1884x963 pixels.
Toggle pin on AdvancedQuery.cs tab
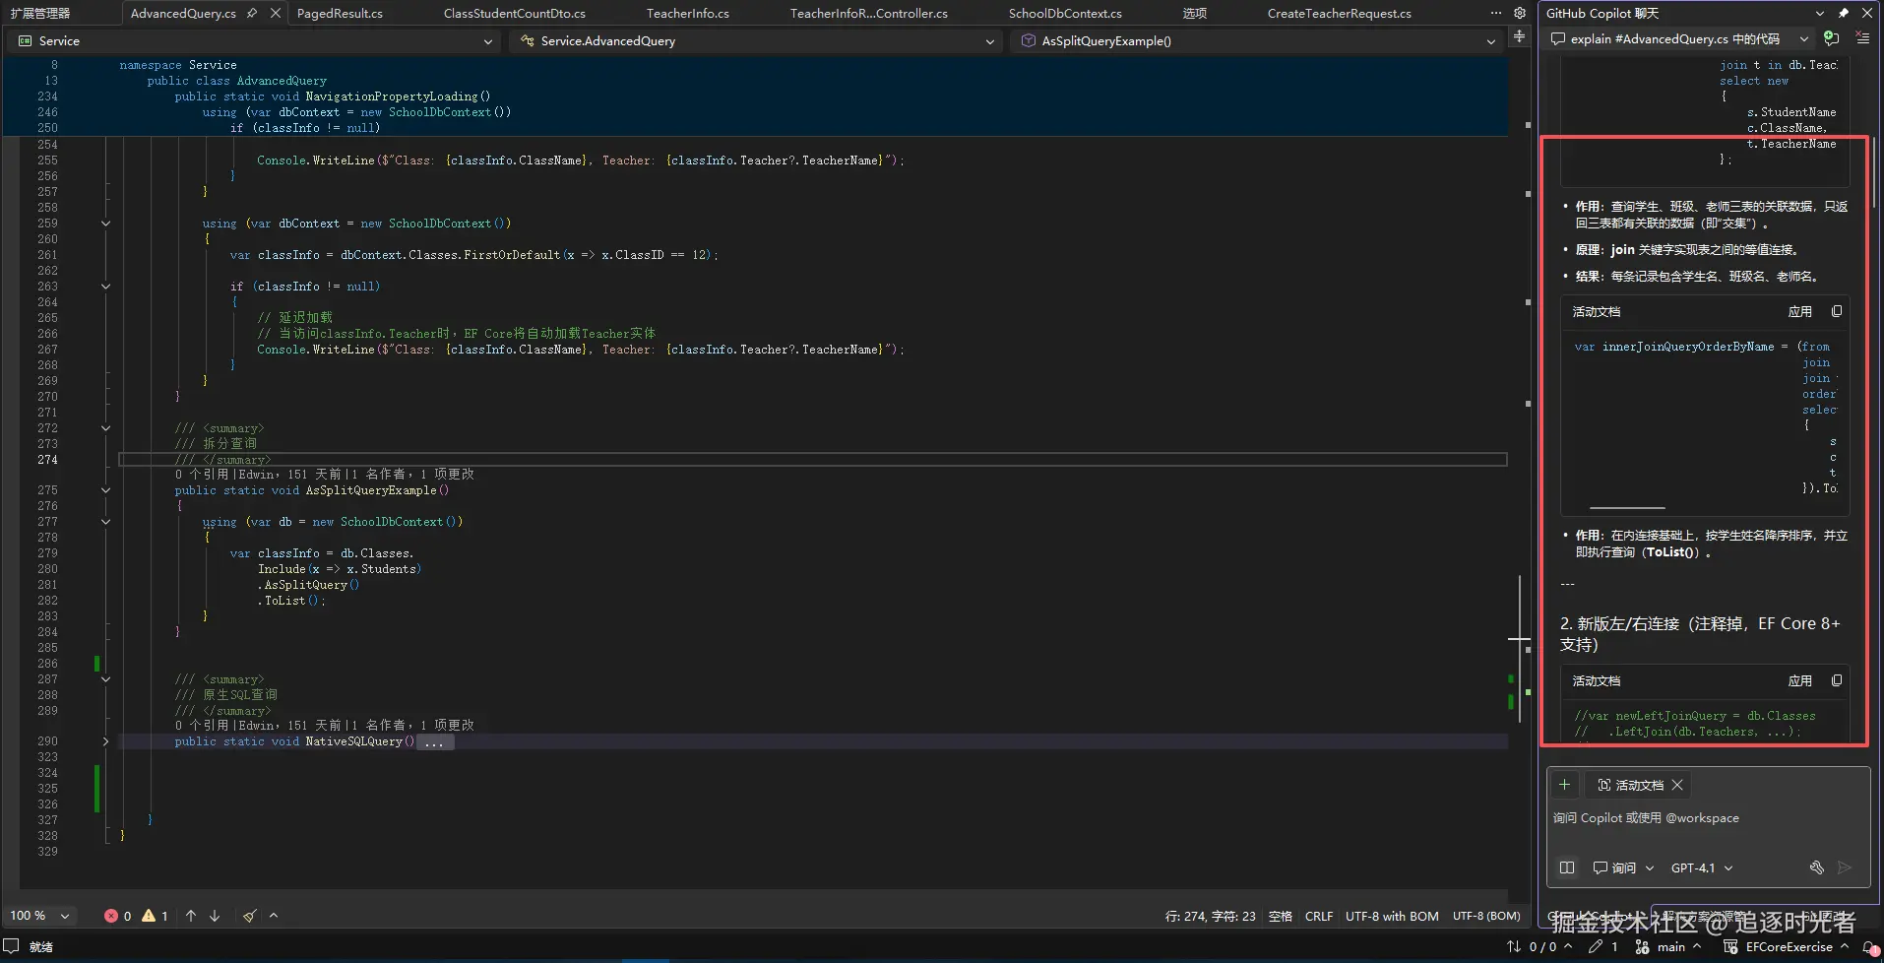coord(252,13)
